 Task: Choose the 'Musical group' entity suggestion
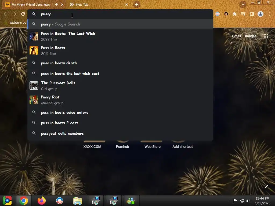click(x=120, y=100)
